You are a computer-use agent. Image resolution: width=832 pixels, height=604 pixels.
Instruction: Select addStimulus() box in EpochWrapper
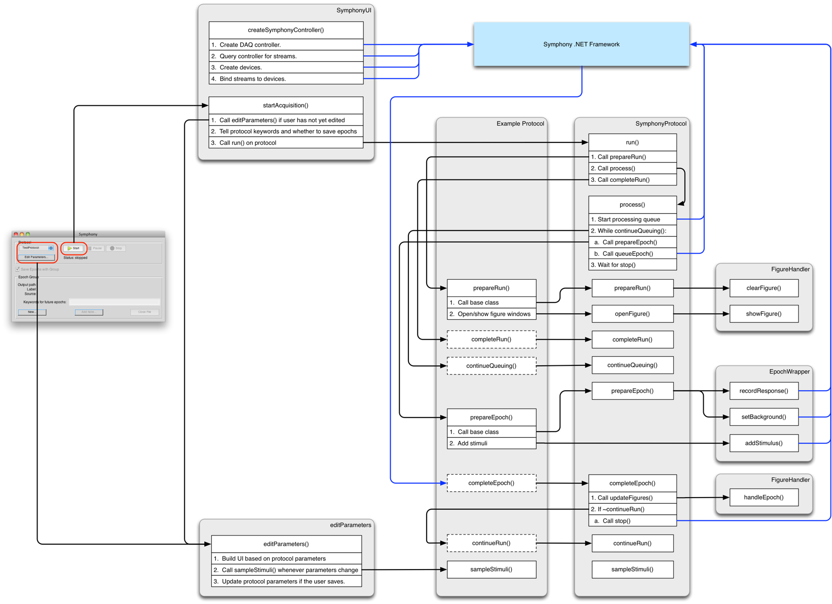764,443
